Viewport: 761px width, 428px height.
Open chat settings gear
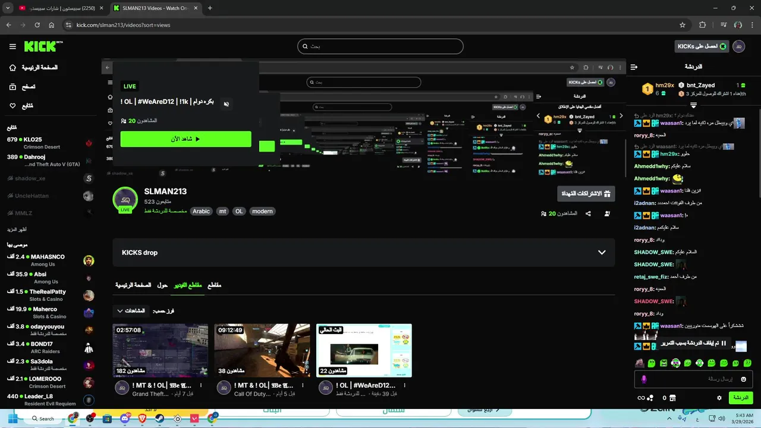(719, 398)
